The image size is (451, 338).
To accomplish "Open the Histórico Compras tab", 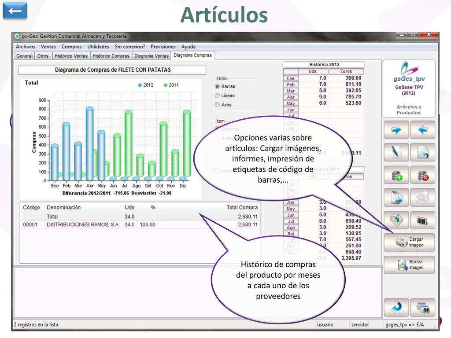I will tap(111, 56).
